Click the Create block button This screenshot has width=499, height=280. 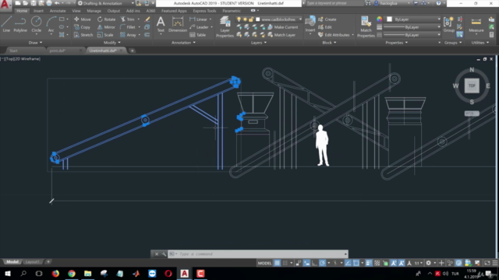pos(327,19)
